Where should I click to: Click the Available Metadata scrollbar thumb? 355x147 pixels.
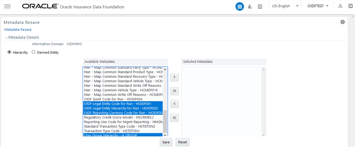pos(165,121)
